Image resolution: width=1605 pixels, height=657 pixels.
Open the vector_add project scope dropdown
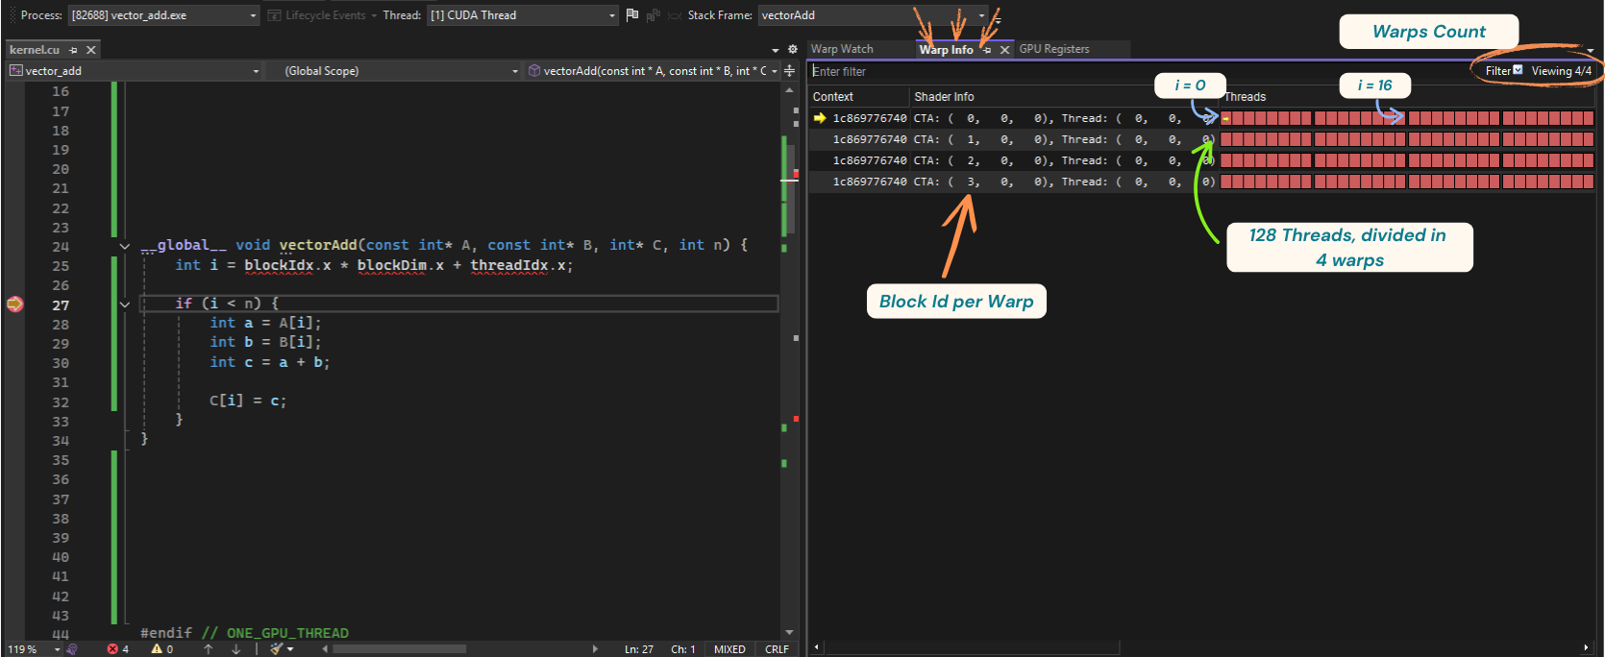(134, 71)
